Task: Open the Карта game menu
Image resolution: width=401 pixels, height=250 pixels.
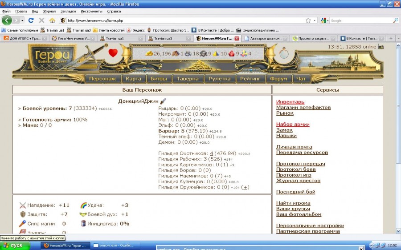Action: (133, 79)
